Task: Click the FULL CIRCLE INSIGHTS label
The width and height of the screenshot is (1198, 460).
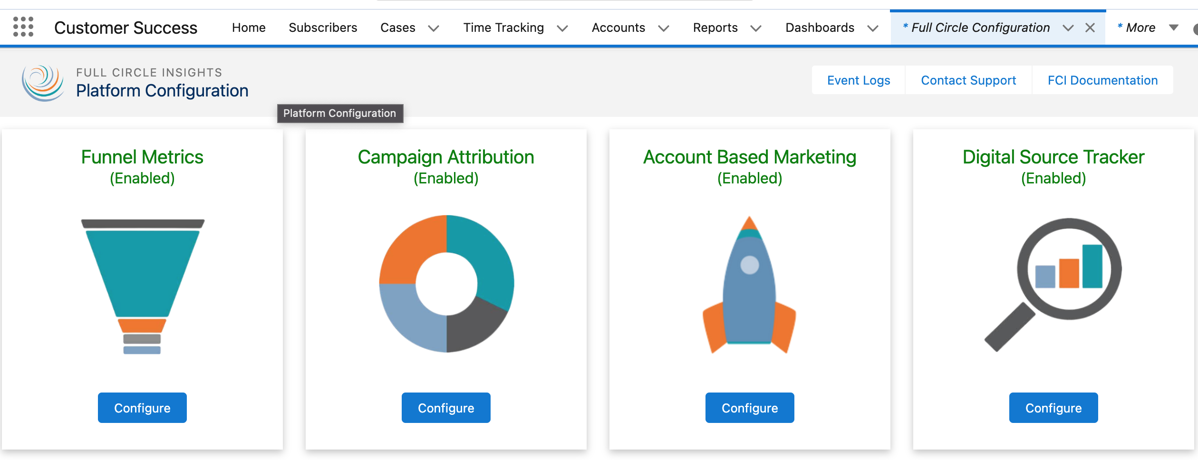Action: 149,72
